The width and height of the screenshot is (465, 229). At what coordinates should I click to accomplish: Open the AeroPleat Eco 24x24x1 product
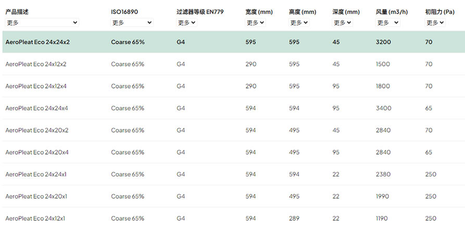(x=36, y=174)
